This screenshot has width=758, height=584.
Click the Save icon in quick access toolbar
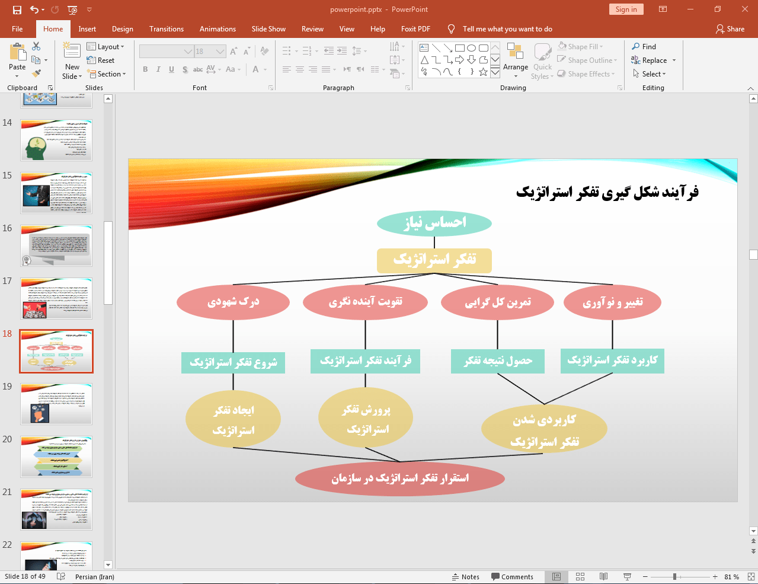click(x=17, y=9)
